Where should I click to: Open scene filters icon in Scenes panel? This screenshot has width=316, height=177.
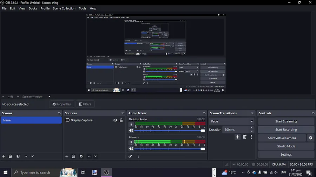tap(18, 156)
